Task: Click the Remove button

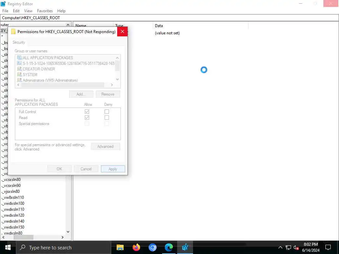Action: (108, 94)
